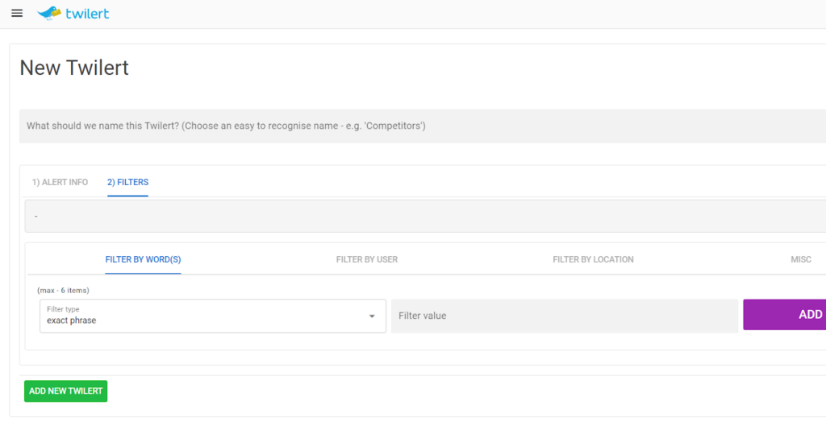Screen dimensions: 826x434
Task: Click the twilert wordmark text
Action: [87, 14]
